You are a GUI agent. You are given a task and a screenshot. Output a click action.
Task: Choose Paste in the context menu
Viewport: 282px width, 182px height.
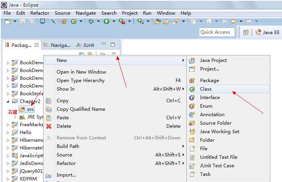(115, 118)
